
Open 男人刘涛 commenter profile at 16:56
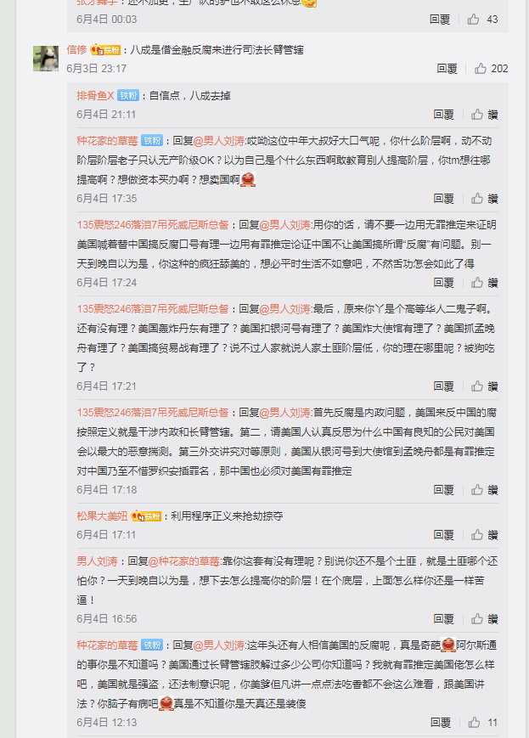pyautogui.click(x=97, y=561)
